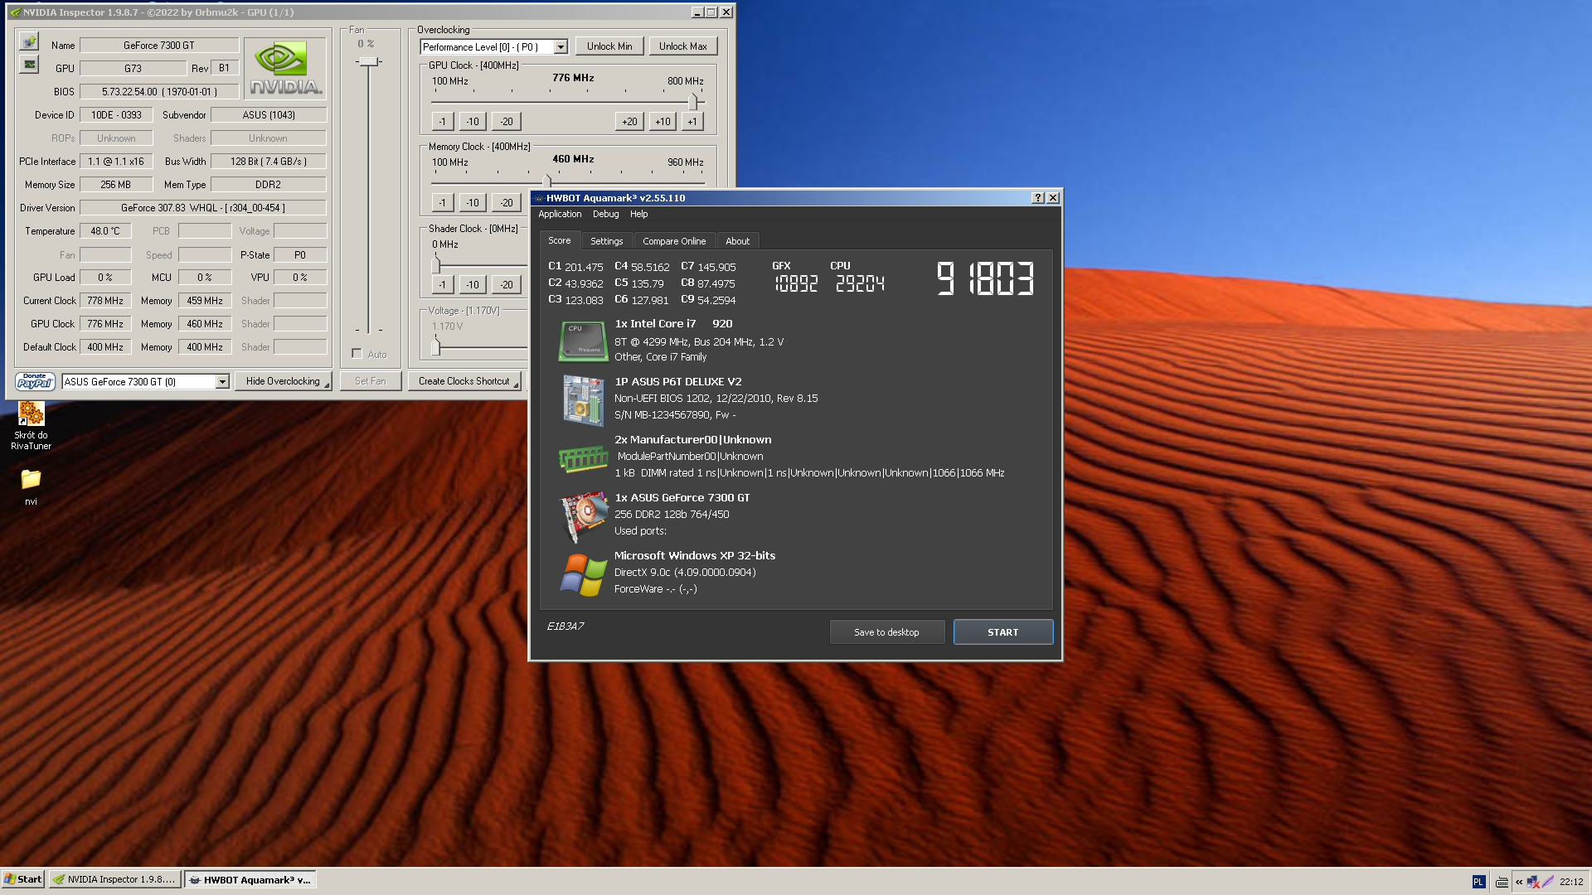The image size is (1592, 895).
Task: Click Shader Clock -20 button
Action: pyautogui.click(x=507, y=285)
